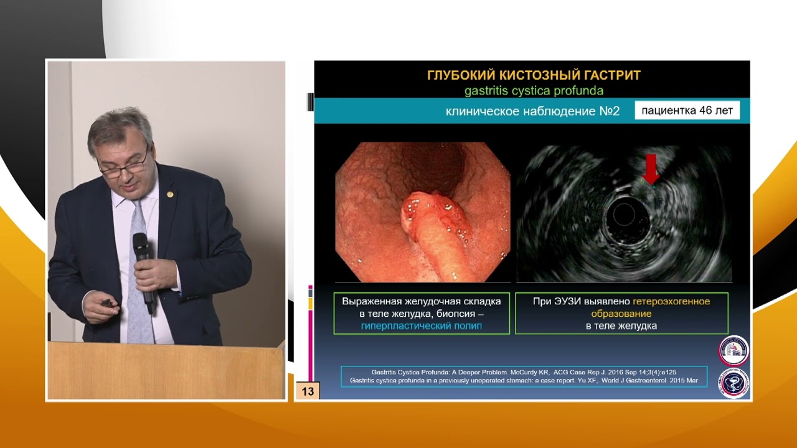
Task: Click the upper round institution logo
Action: click(x=734, y=350)
